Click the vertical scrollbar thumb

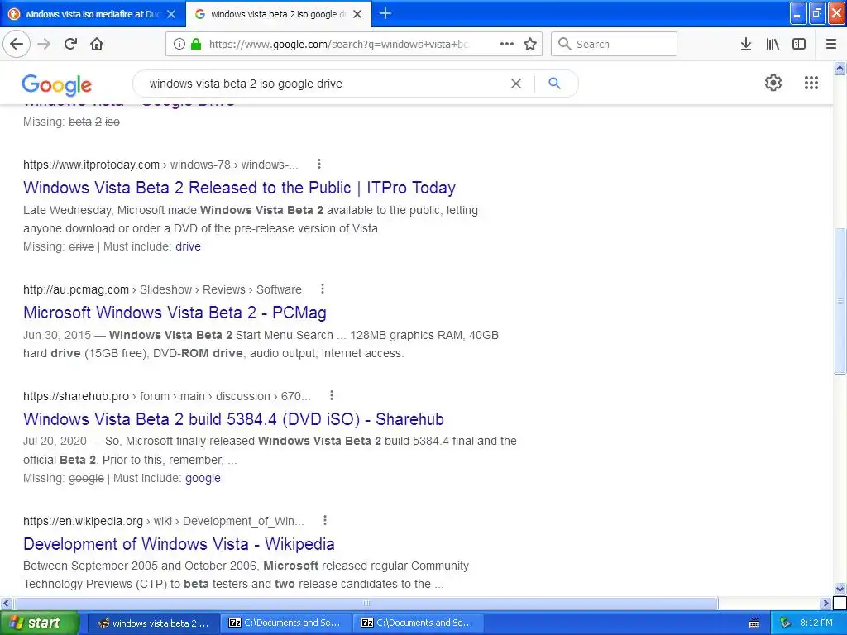pyautogui.click(x=840, y=301)
